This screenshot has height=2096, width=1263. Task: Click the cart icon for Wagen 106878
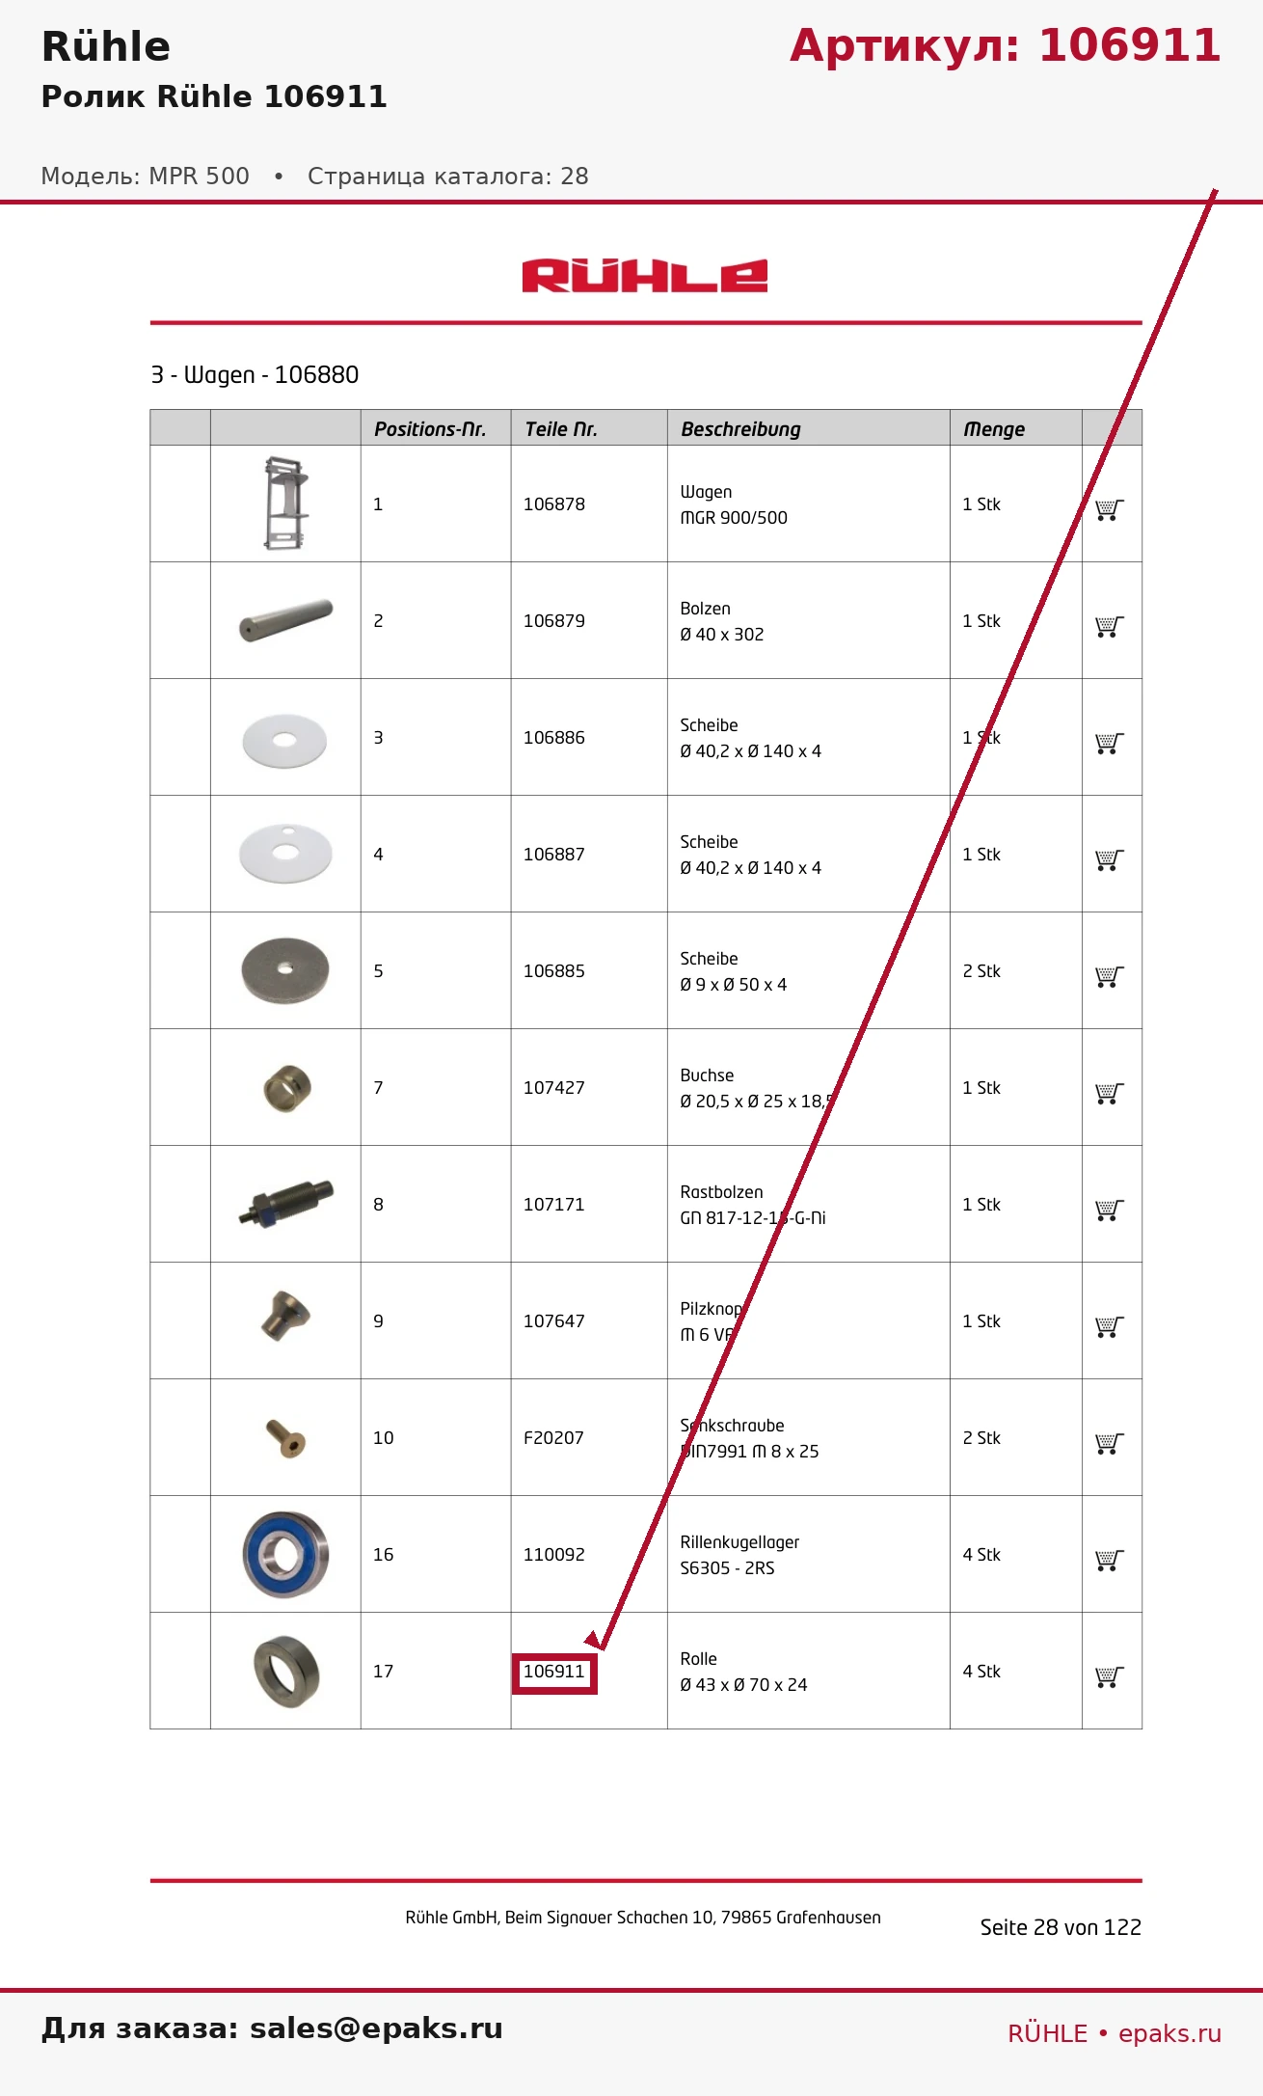coord(1110,509)
